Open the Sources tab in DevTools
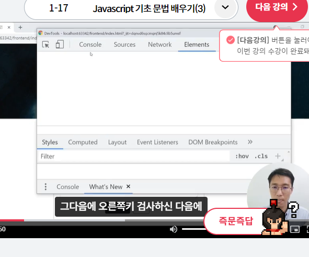This screenshot has height=257, width=309. pos(124,44)
